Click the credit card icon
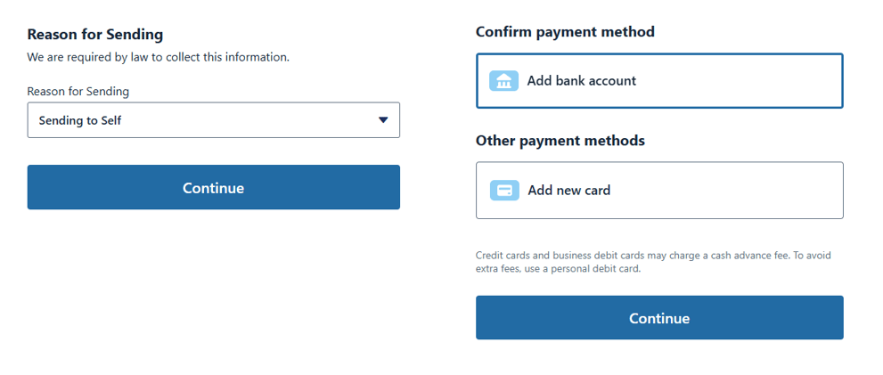The image size is (883, 375). (504, 191)
